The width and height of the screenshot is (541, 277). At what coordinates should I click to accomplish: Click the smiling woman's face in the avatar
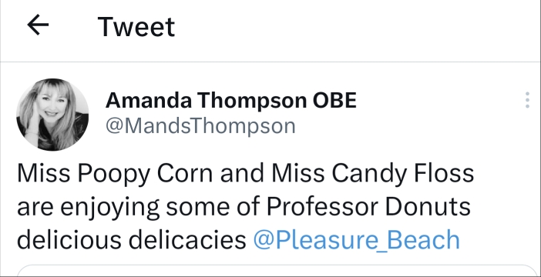coord(52,105)
